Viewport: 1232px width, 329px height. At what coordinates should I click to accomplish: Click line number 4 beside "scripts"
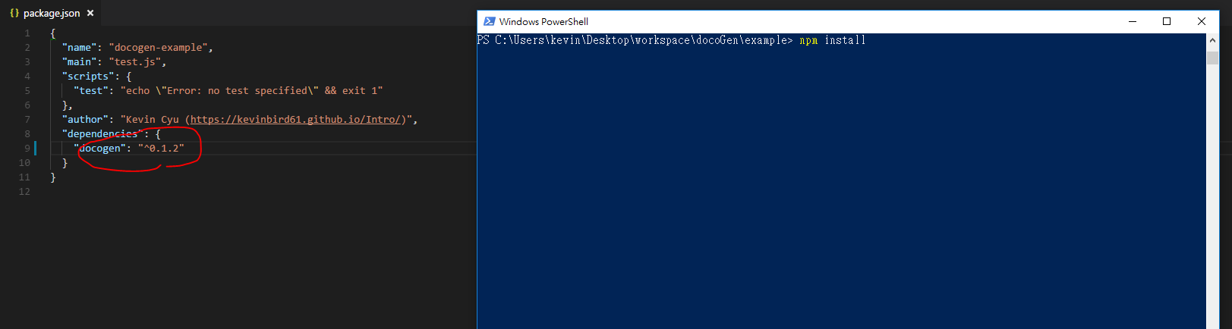(27, 76)
